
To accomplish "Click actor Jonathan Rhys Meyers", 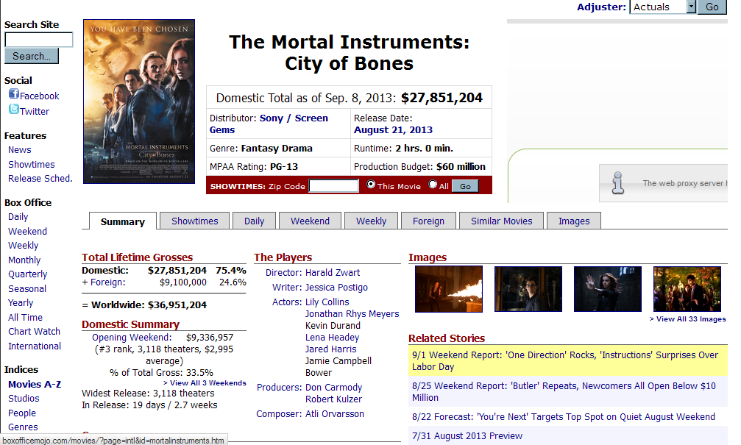I will [352, 313].
